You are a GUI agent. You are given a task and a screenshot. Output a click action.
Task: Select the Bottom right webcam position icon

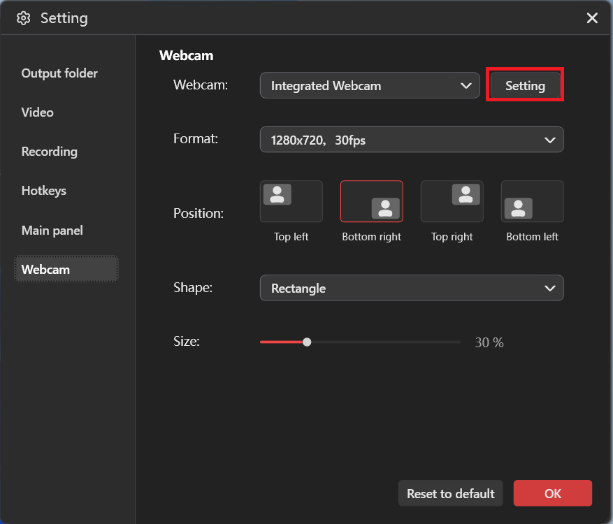point(371,201)
